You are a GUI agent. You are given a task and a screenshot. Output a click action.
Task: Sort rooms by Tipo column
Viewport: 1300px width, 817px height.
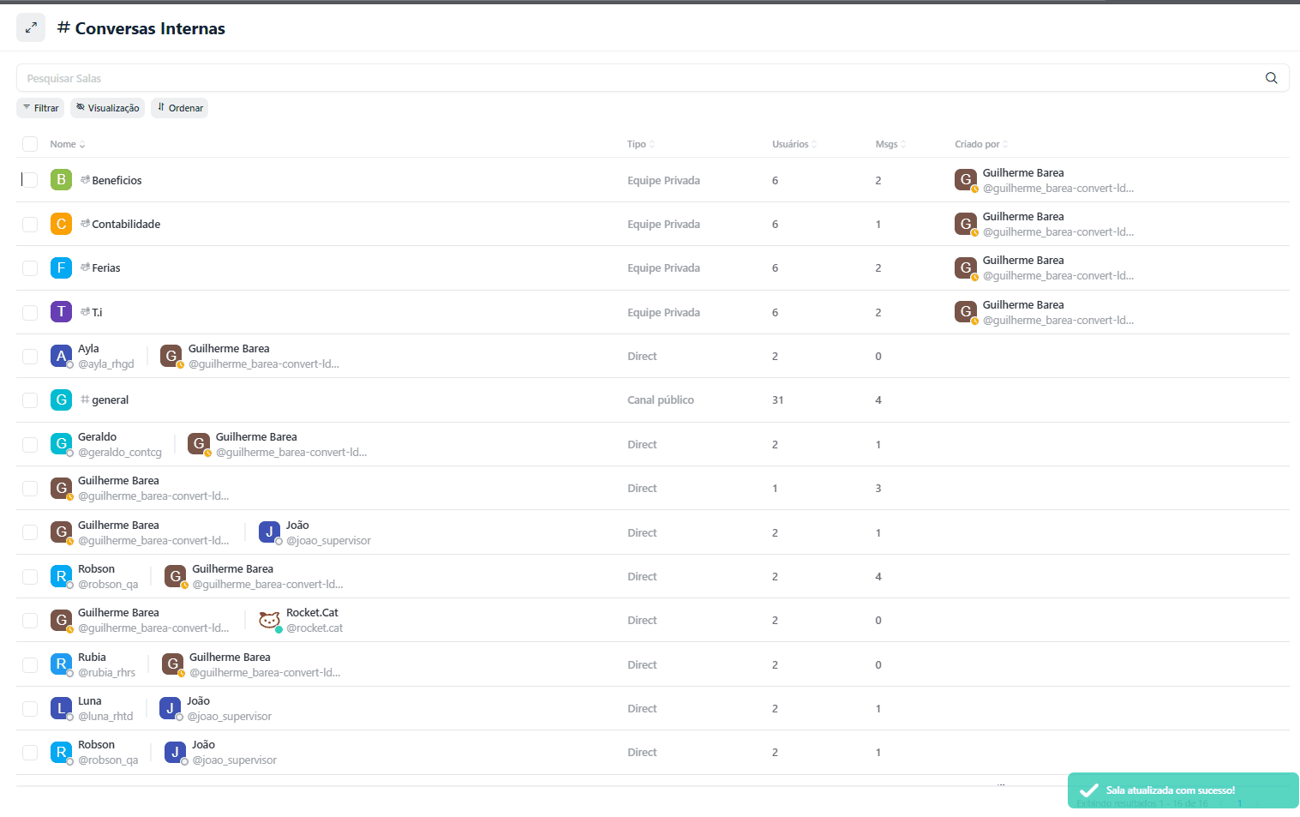[641, 144]
